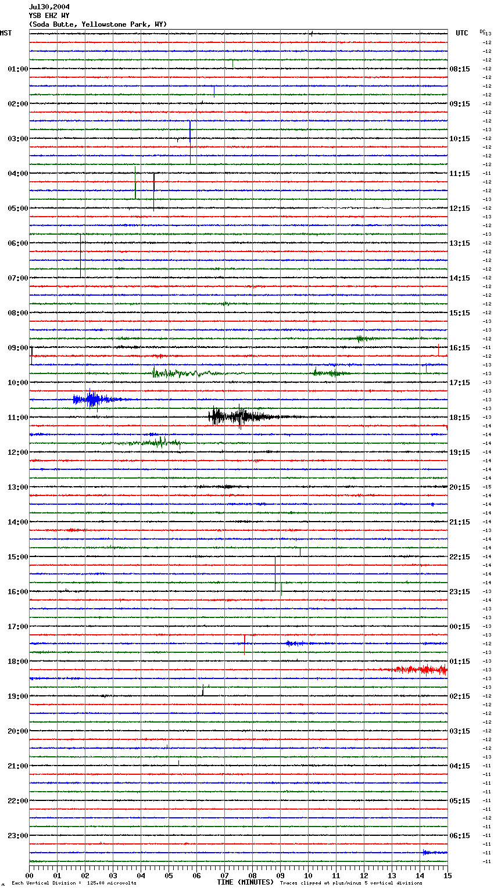Viewport: 494px width, 891px height.
Task: Select the 14:15 UTC time label
Action: (460, 278)
